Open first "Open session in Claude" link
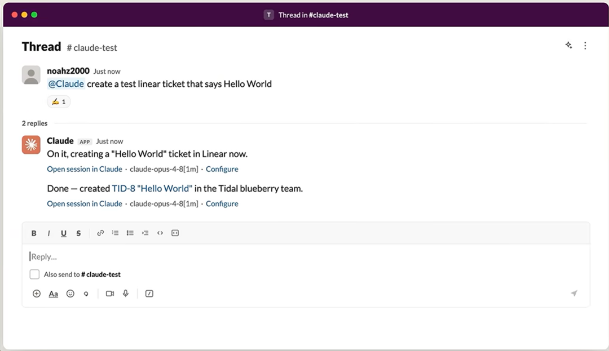The height and width of the screenshot is (351, 609). click(x=85, y=169)
